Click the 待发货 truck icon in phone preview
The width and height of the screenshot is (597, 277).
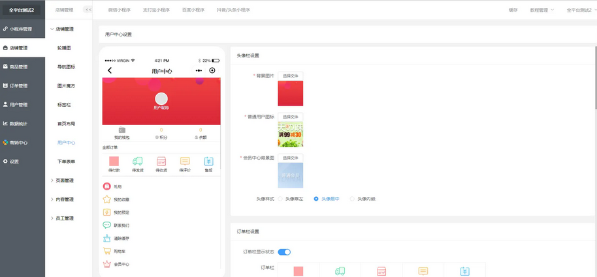click(137, 161)
